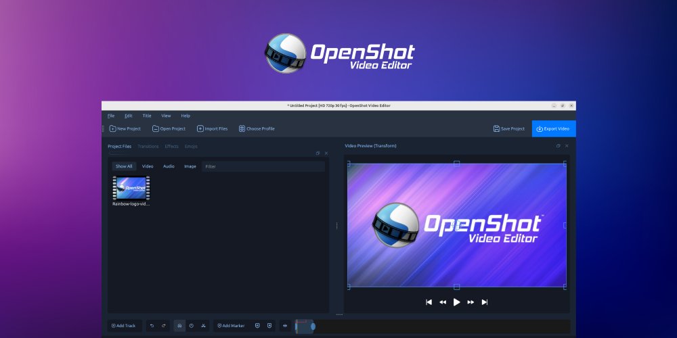The width and height of the screenshot is (677, 338).
Task: Click bottom-center transform handle in preview
Action: coord(456,287)
